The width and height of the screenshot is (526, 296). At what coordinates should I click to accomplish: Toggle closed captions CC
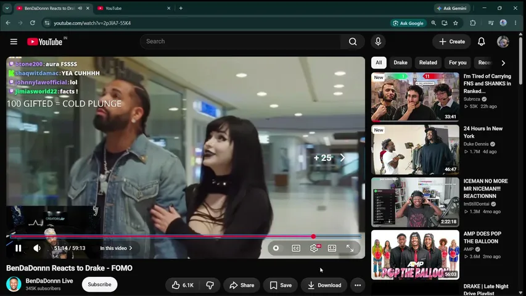tap(296, 248)
